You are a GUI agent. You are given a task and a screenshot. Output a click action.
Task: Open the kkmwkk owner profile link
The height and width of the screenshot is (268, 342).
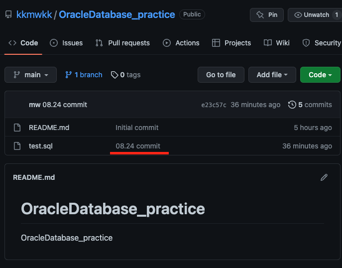34,14
